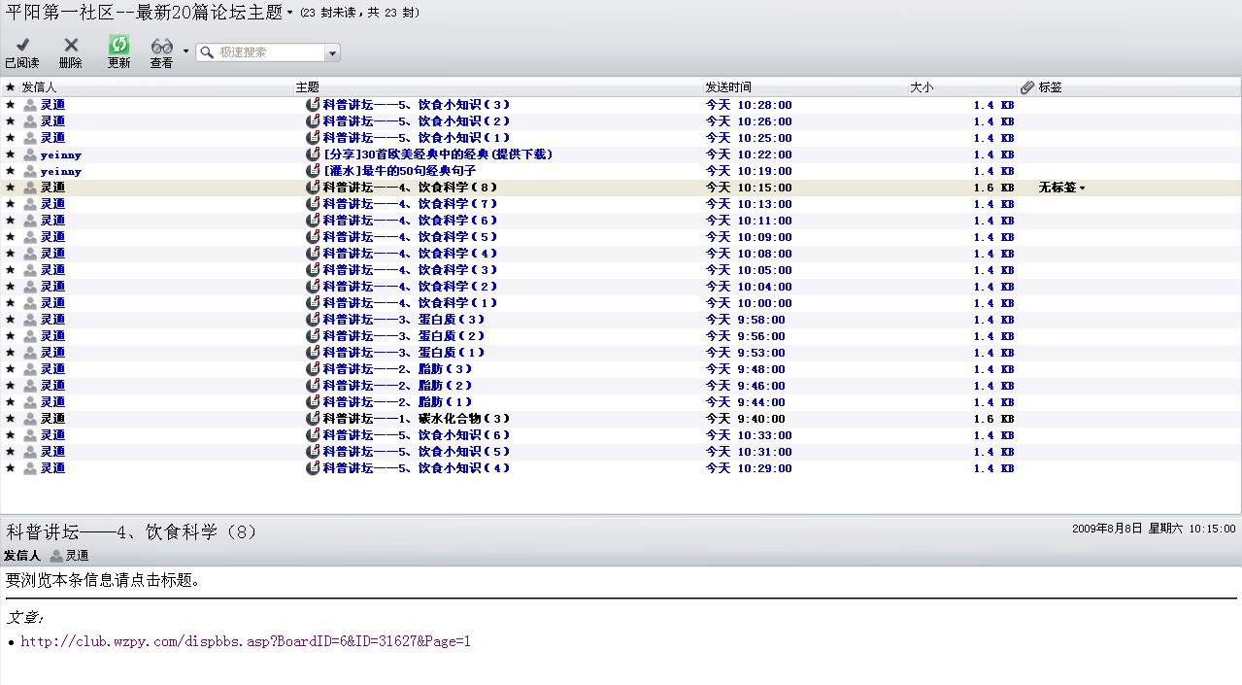Open the search options dropdown arrow
Image resolution: width=1242 pixels, height=685 pixels.
332,53
